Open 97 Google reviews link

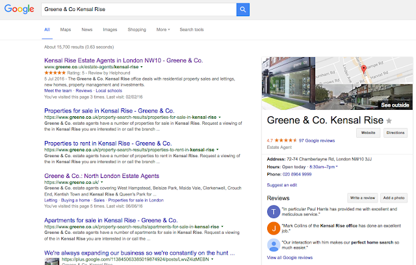point(317,141)
